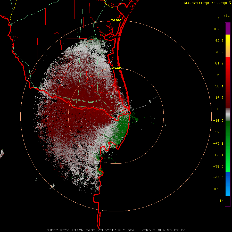This screenshot has height=232, width=232.
Task: Click the 14.5 legend value
Action: click(x=219, y=98)
